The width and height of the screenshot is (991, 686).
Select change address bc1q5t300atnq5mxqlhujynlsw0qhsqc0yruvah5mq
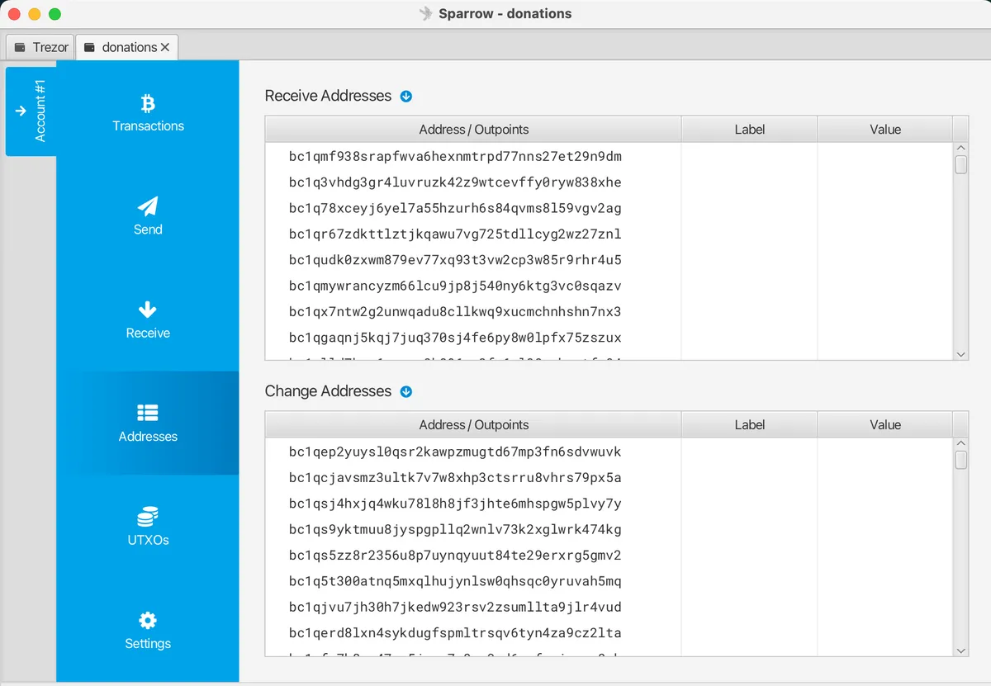pos(455,582)
